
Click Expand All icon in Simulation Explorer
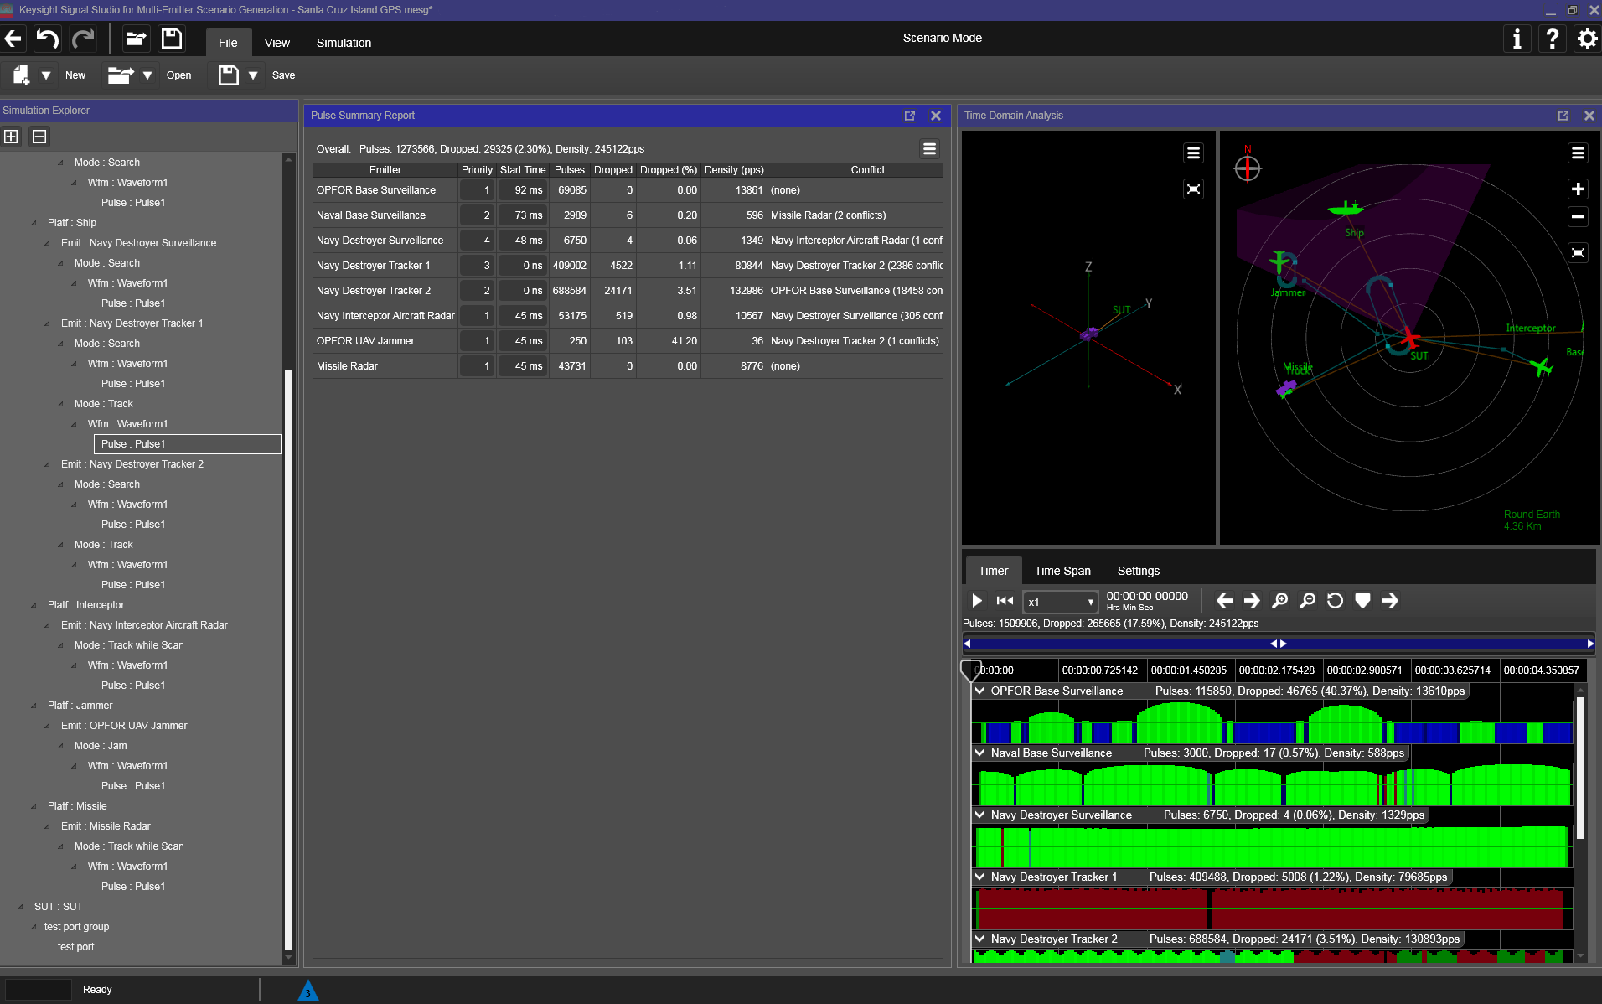pos(12,137)
